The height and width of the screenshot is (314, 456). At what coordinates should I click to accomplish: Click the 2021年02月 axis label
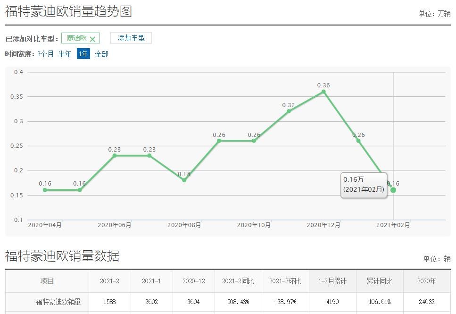pyautogui.click(x=393, y=225)
